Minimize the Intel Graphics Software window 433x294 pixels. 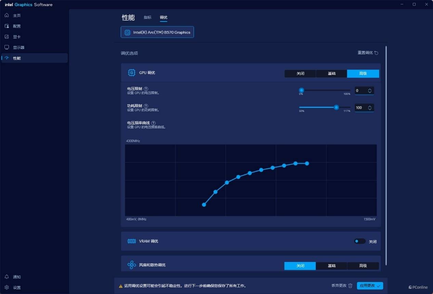(x=402, y=4)
